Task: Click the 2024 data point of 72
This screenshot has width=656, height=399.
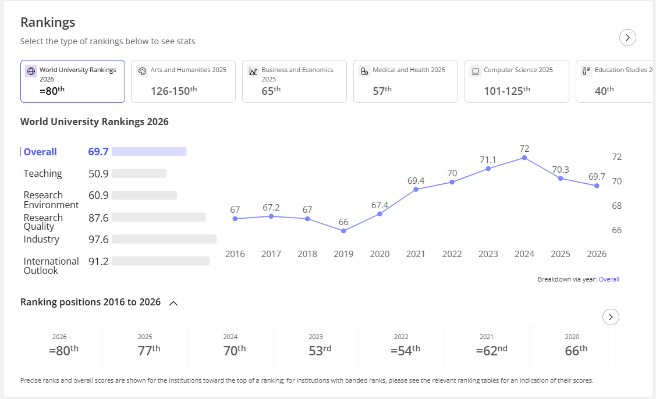Action: [524, 158]
